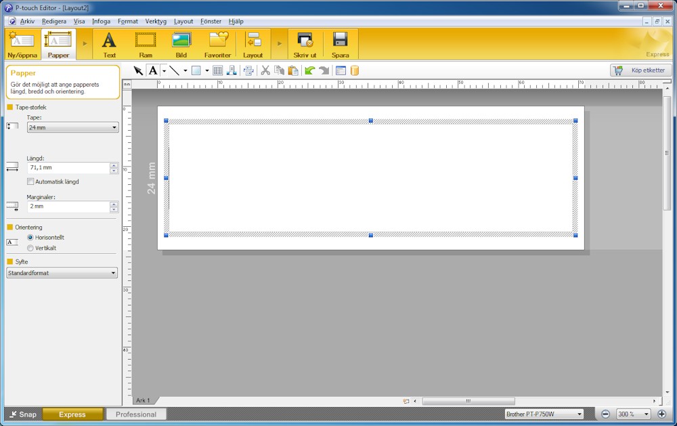The width and height of the screenshot is (677, 426).
Task: Open the Bild image tool
Action: pos(181,44)
